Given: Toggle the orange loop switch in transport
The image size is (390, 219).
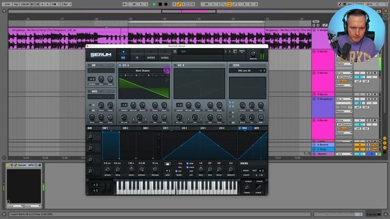Looking at the screenshot, I should click(x=229, y=4).
